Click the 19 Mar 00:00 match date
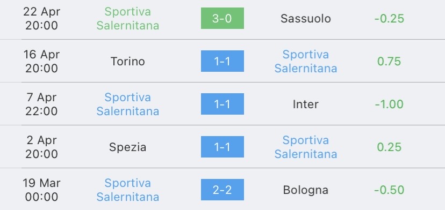The height and width of the screenshot is (210, 445). click(42, 190)
